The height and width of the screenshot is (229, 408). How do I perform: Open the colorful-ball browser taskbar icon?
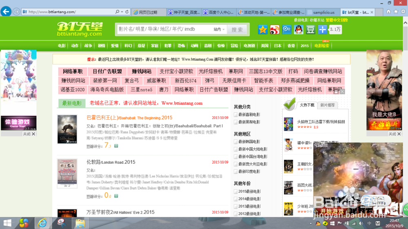[x=24, y=223]
